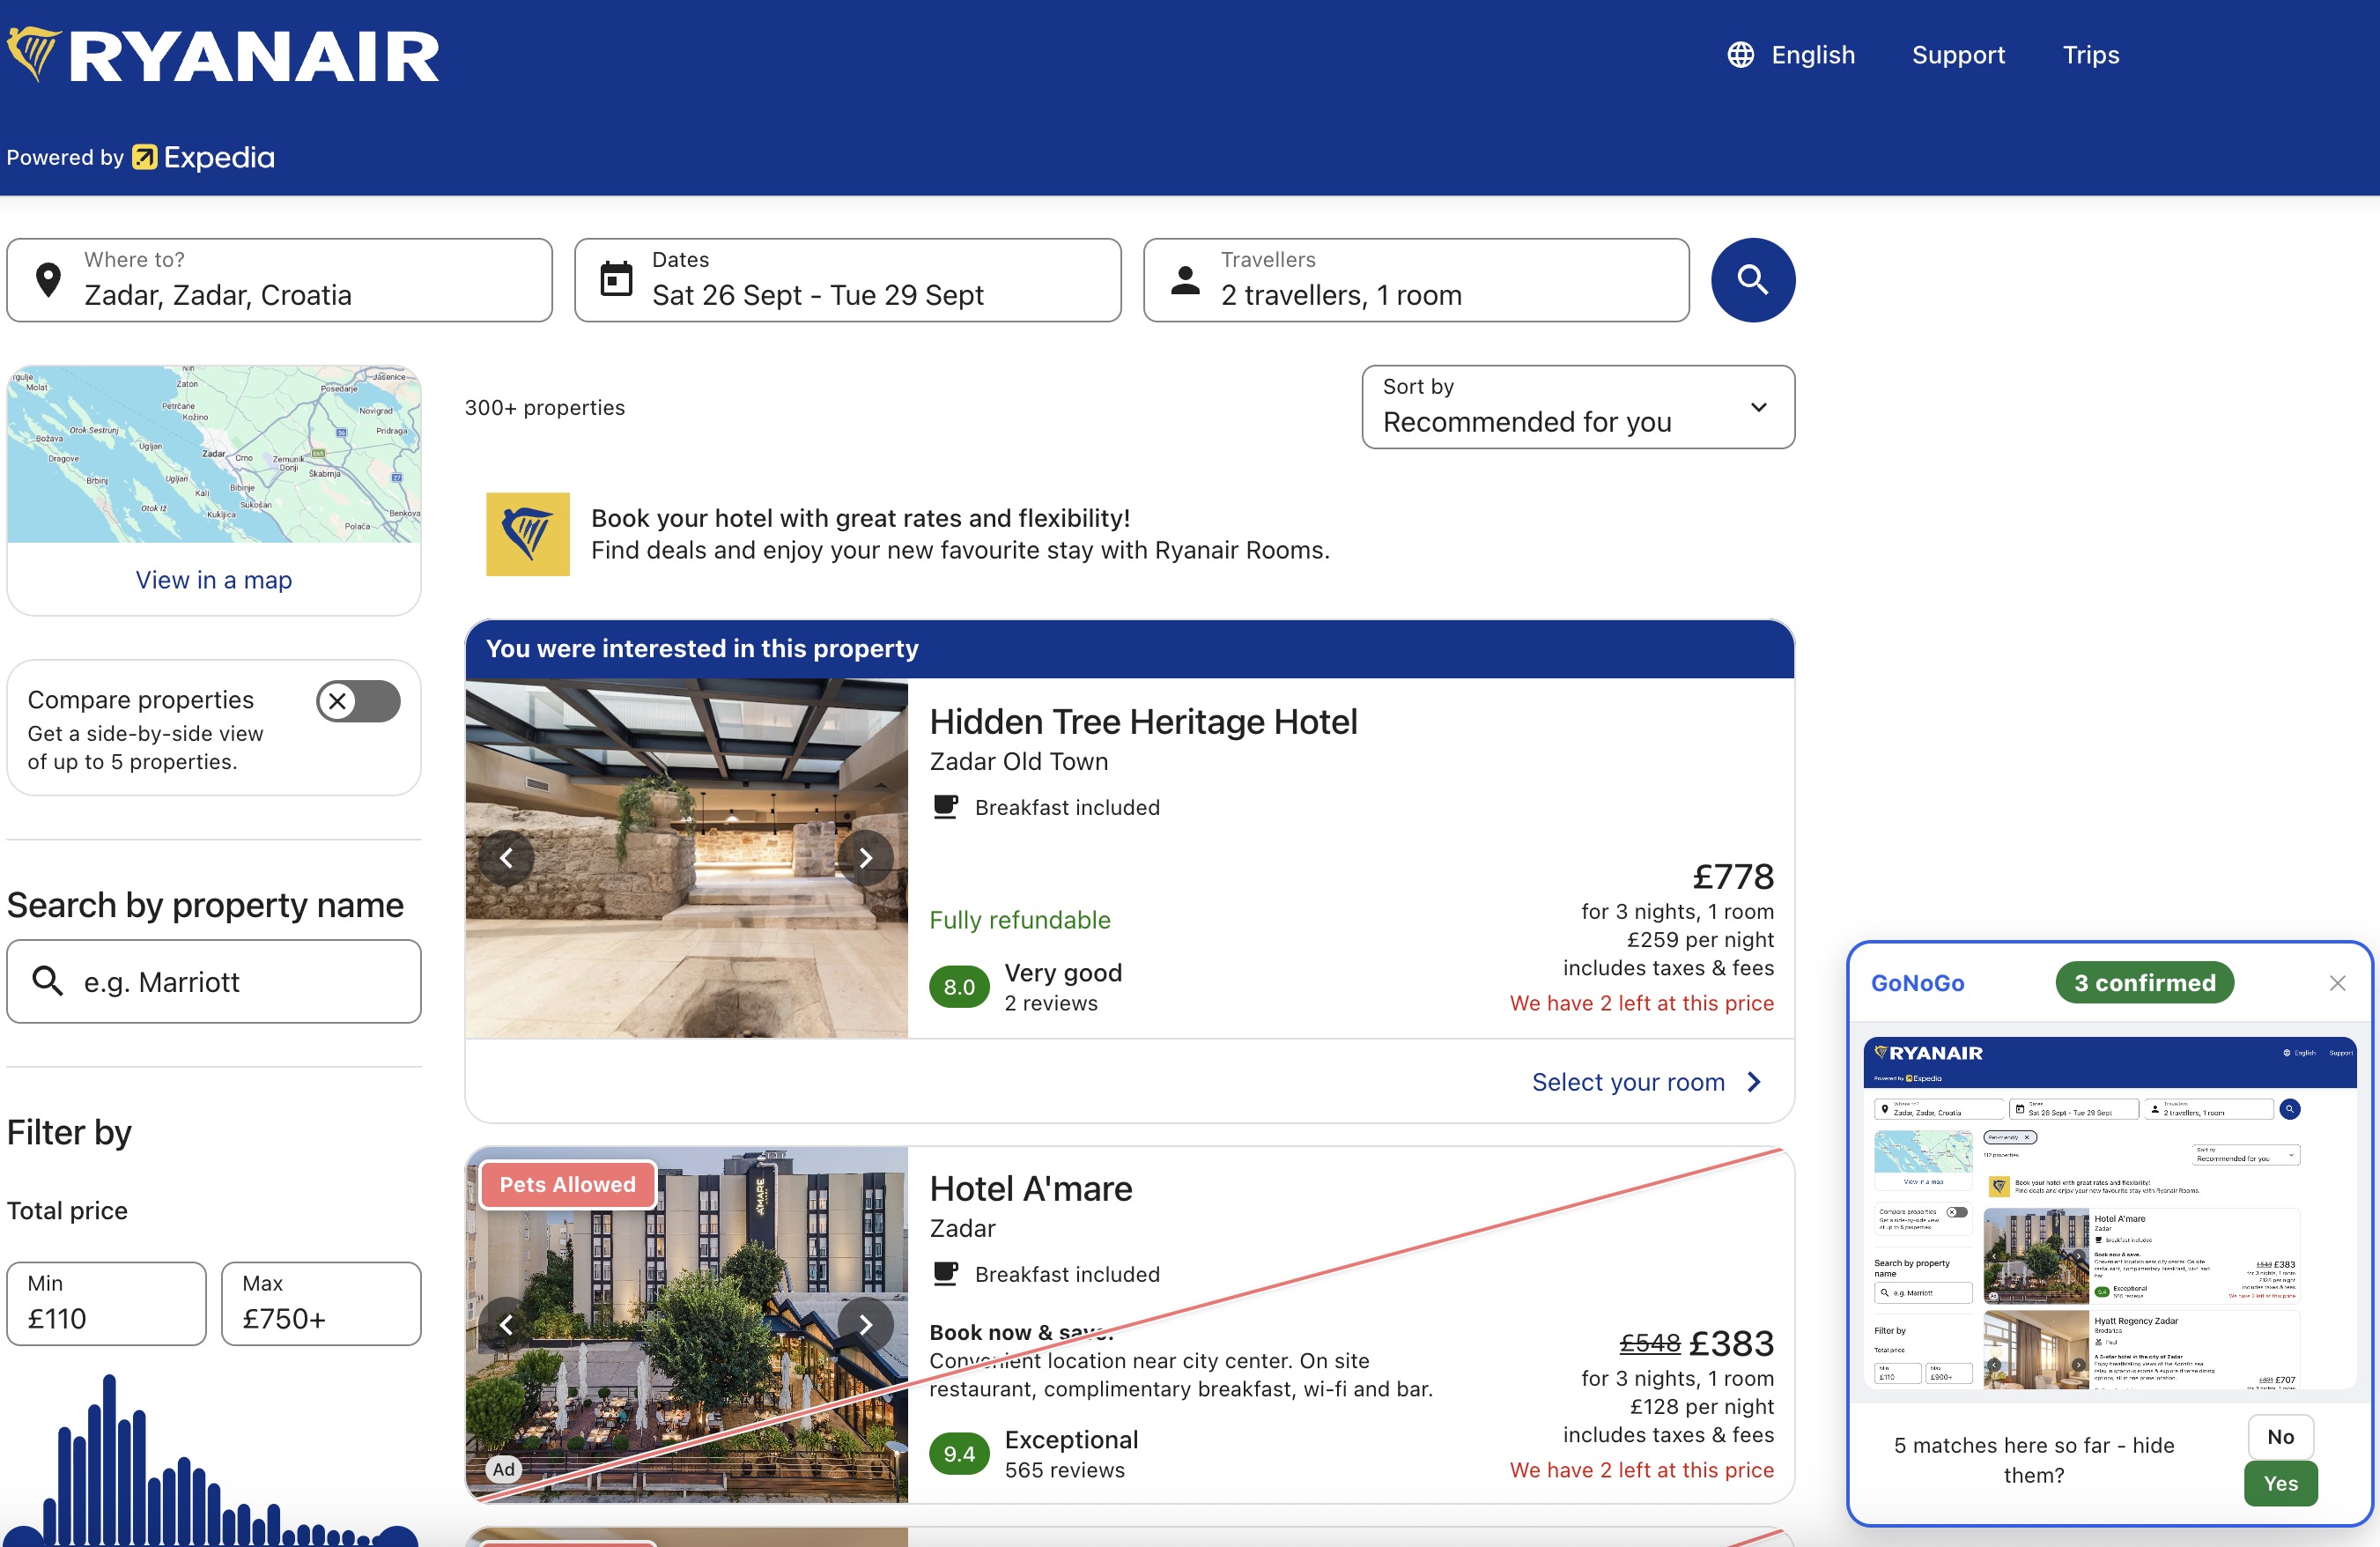The image size is (2380, 1547).
Task: Click the Select your room chevron arrow
Action: (1754, 1082)
